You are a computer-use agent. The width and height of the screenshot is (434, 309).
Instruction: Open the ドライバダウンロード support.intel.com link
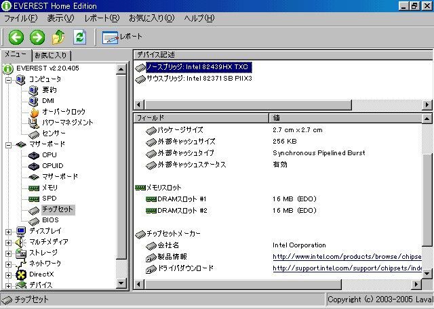point(347,268)
